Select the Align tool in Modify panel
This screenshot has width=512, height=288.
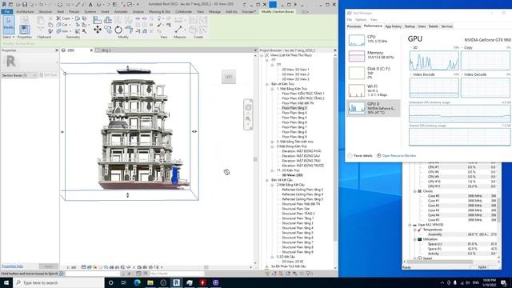(98, 19)
